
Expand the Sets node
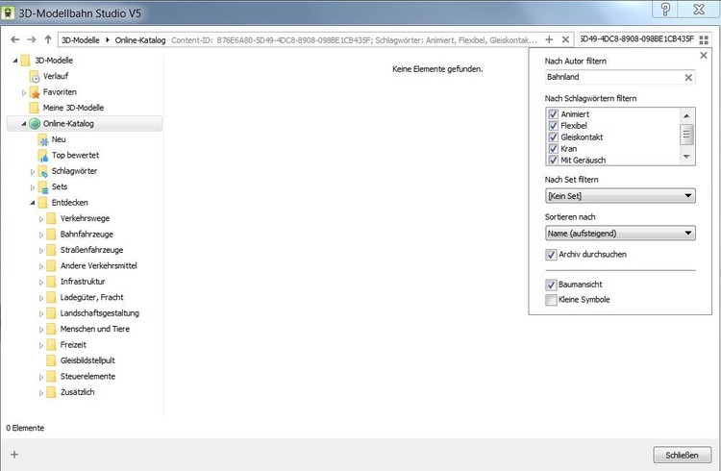pos(33,187)
